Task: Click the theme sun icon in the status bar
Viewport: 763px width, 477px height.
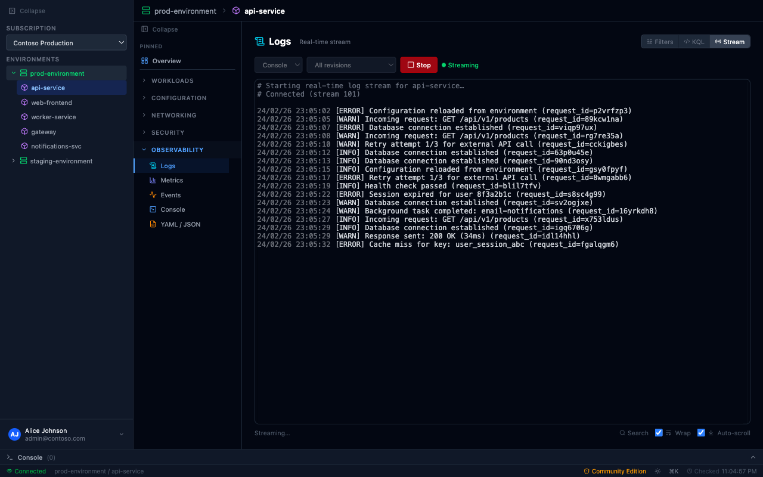Action: [657, 471]
